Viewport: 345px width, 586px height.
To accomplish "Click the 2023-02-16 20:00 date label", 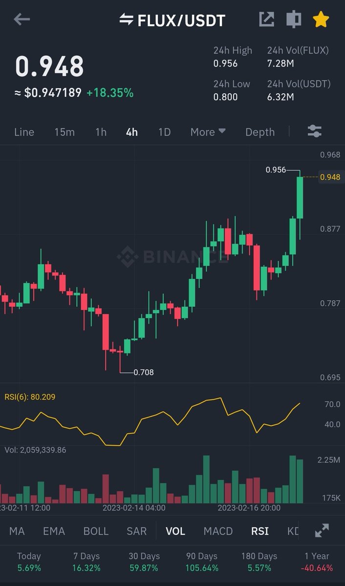I will click(x=249, y=508).
